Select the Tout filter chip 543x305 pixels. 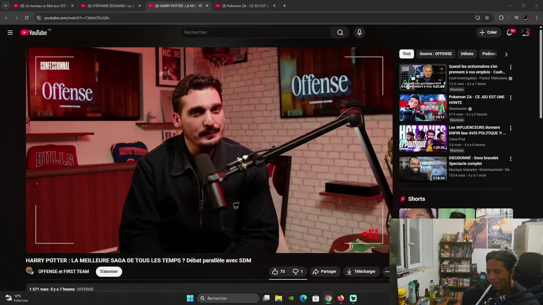point(406,54)
